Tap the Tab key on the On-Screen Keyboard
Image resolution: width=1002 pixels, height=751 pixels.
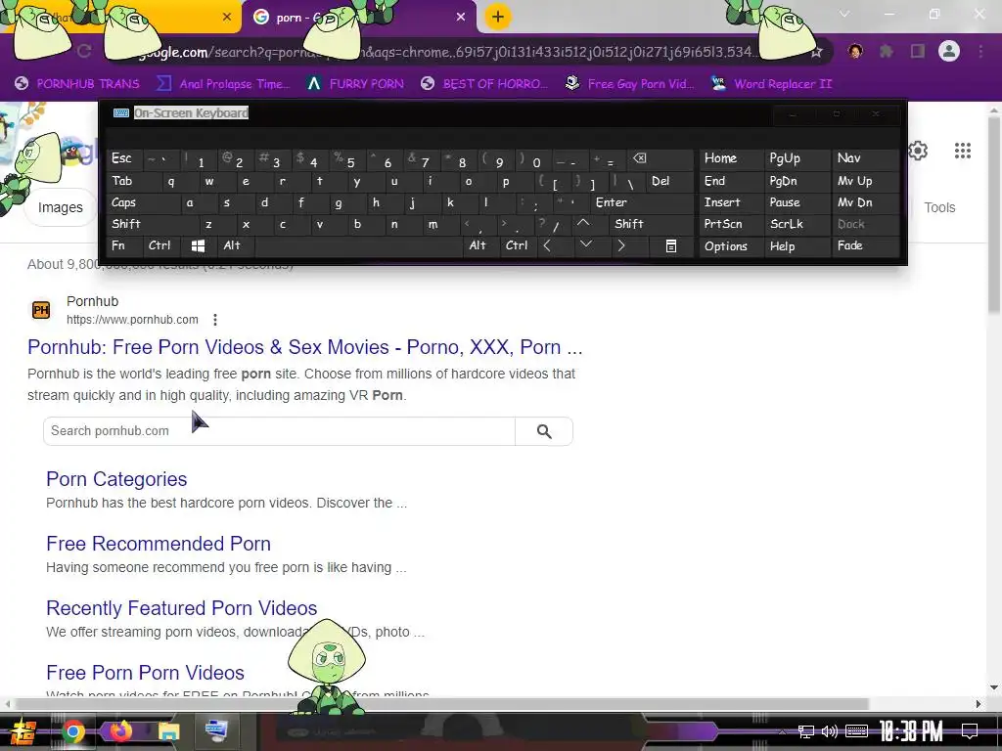(133, 181)
